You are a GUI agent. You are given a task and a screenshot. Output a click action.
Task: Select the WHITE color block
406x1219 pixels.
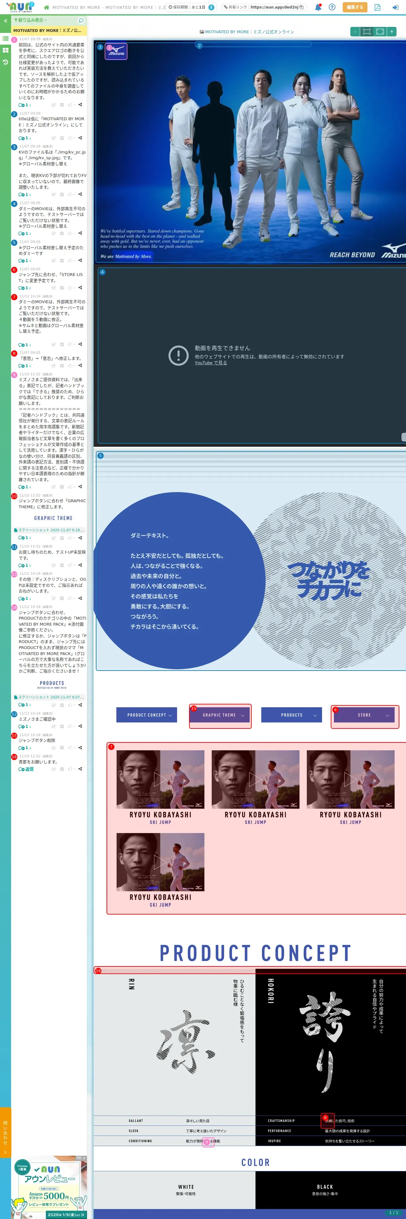click(x=175, y=1190)
